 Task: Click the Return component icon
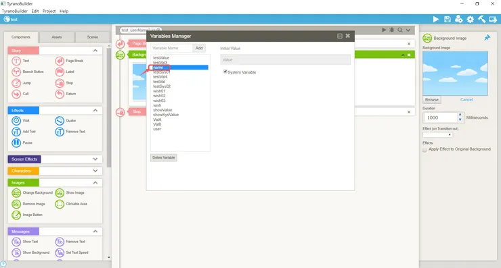(60, 94)
